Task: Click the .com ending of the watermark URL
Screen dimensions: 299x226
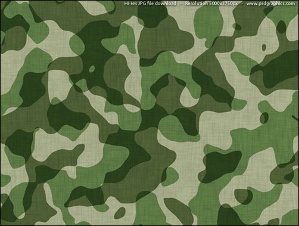Action: [x=290, y=4]
